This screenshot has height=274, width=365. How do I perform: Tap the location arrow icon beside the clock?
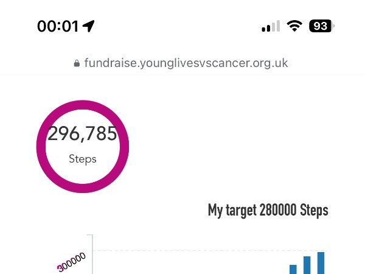click(89, 26)
